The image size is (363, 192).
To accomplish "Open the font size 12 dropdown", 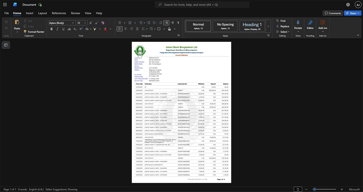I will pyautogui.click(x=82, y=23).
